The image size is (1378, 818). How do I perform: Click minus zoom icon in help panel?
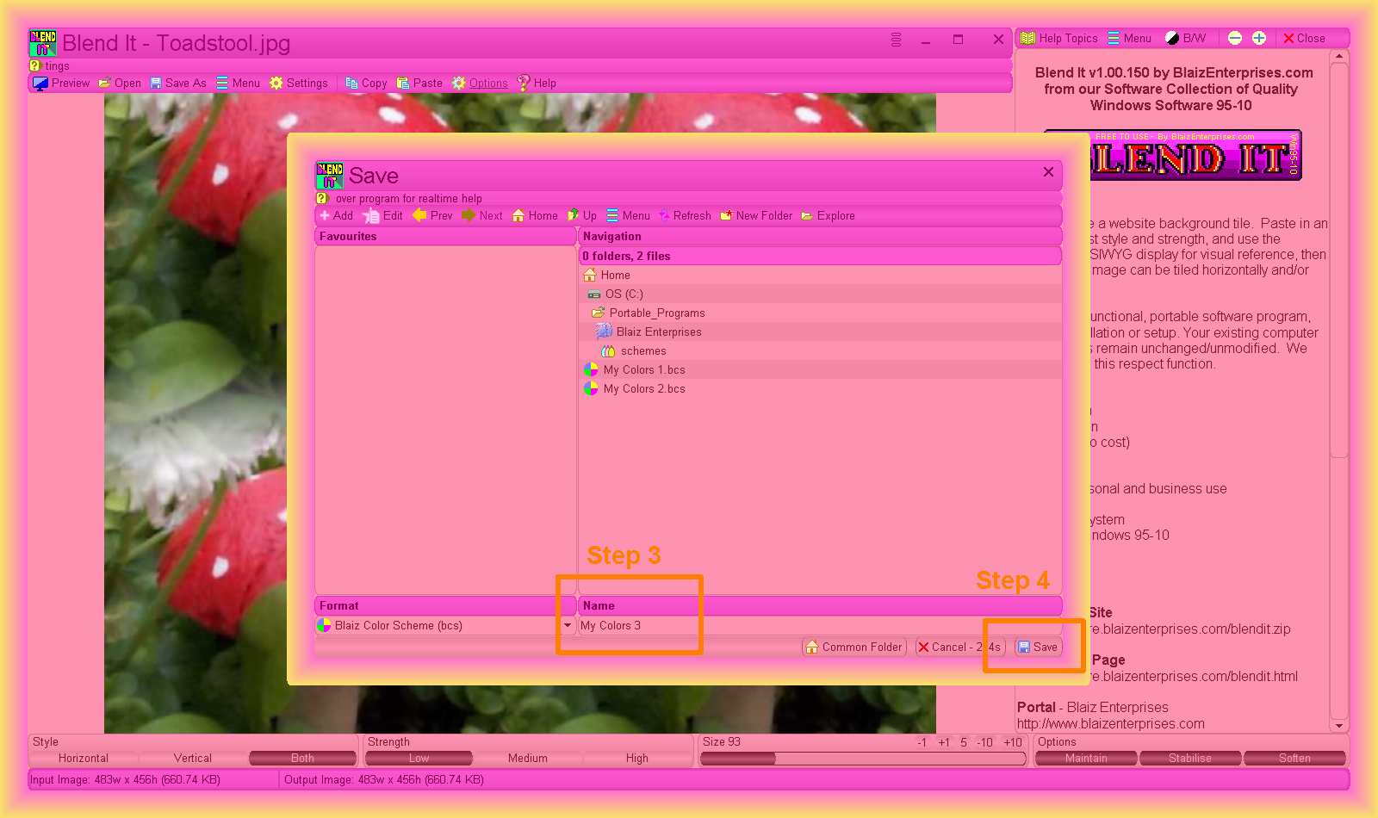click(1235, 39)
